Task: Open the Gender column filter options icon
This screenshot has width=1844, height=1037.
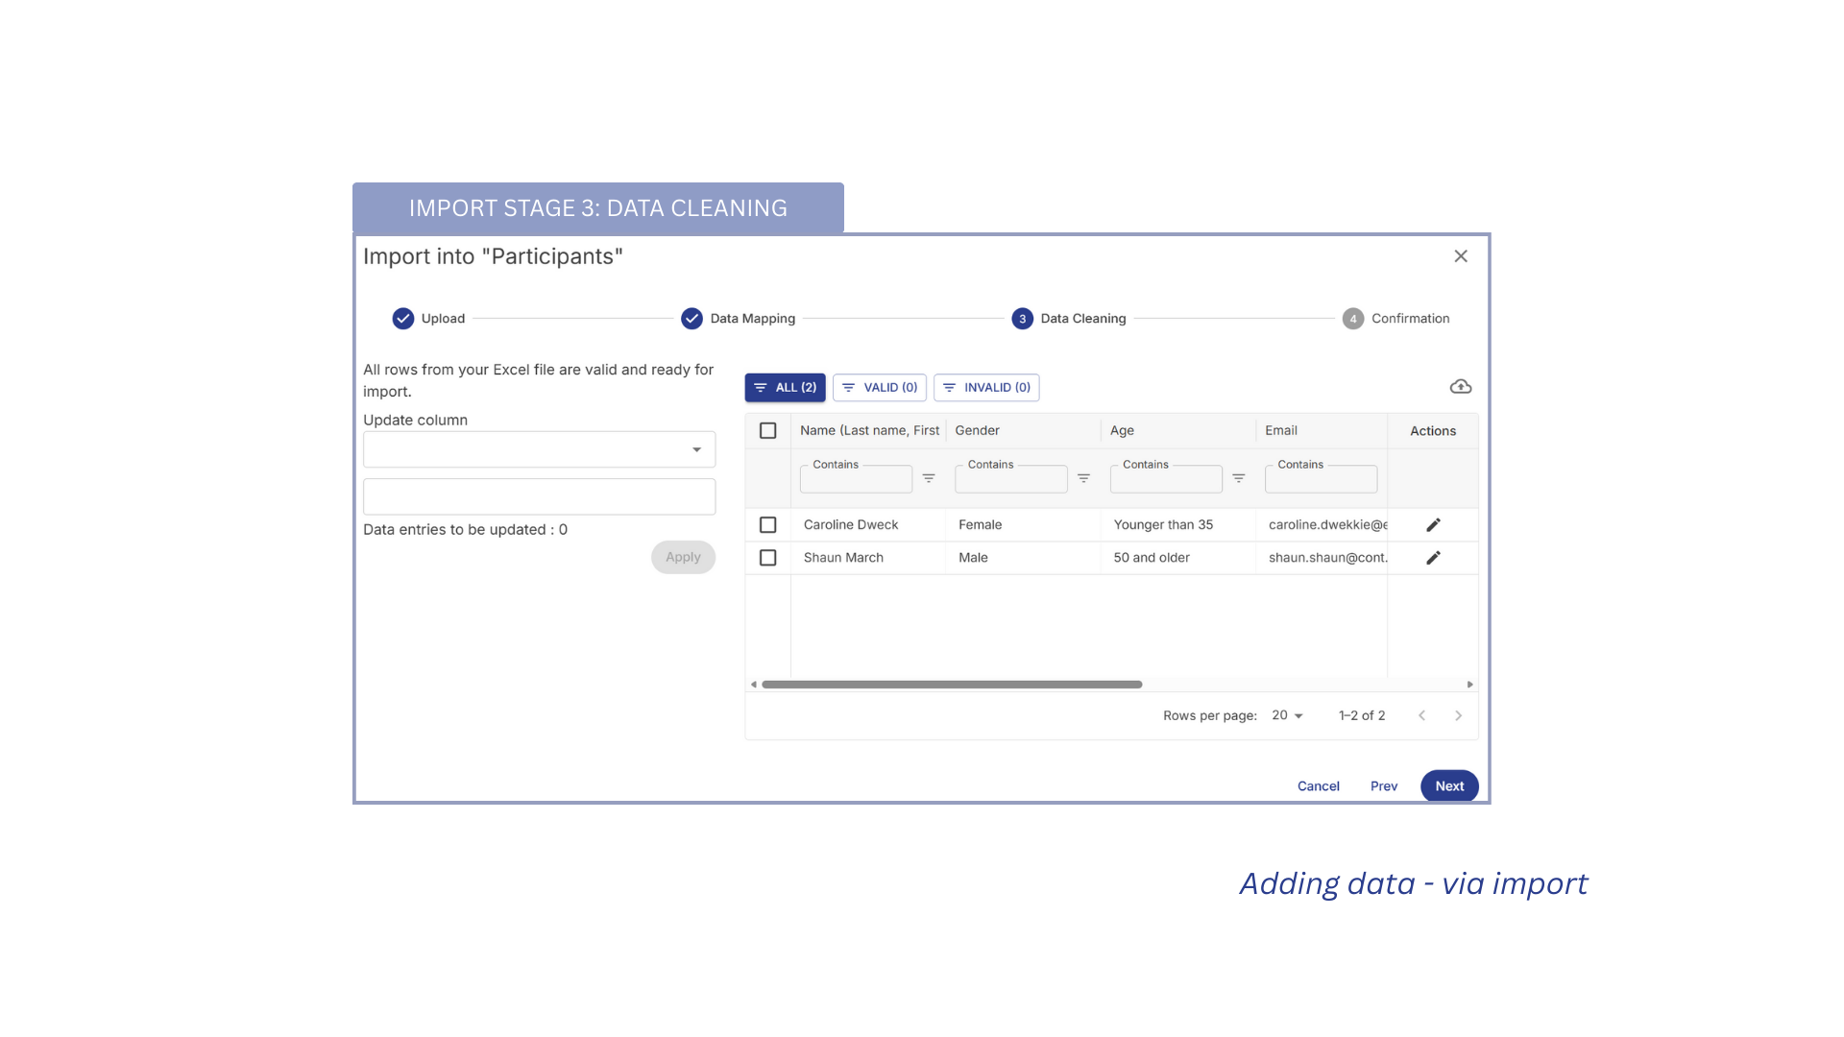Action: click(1083, 478)
